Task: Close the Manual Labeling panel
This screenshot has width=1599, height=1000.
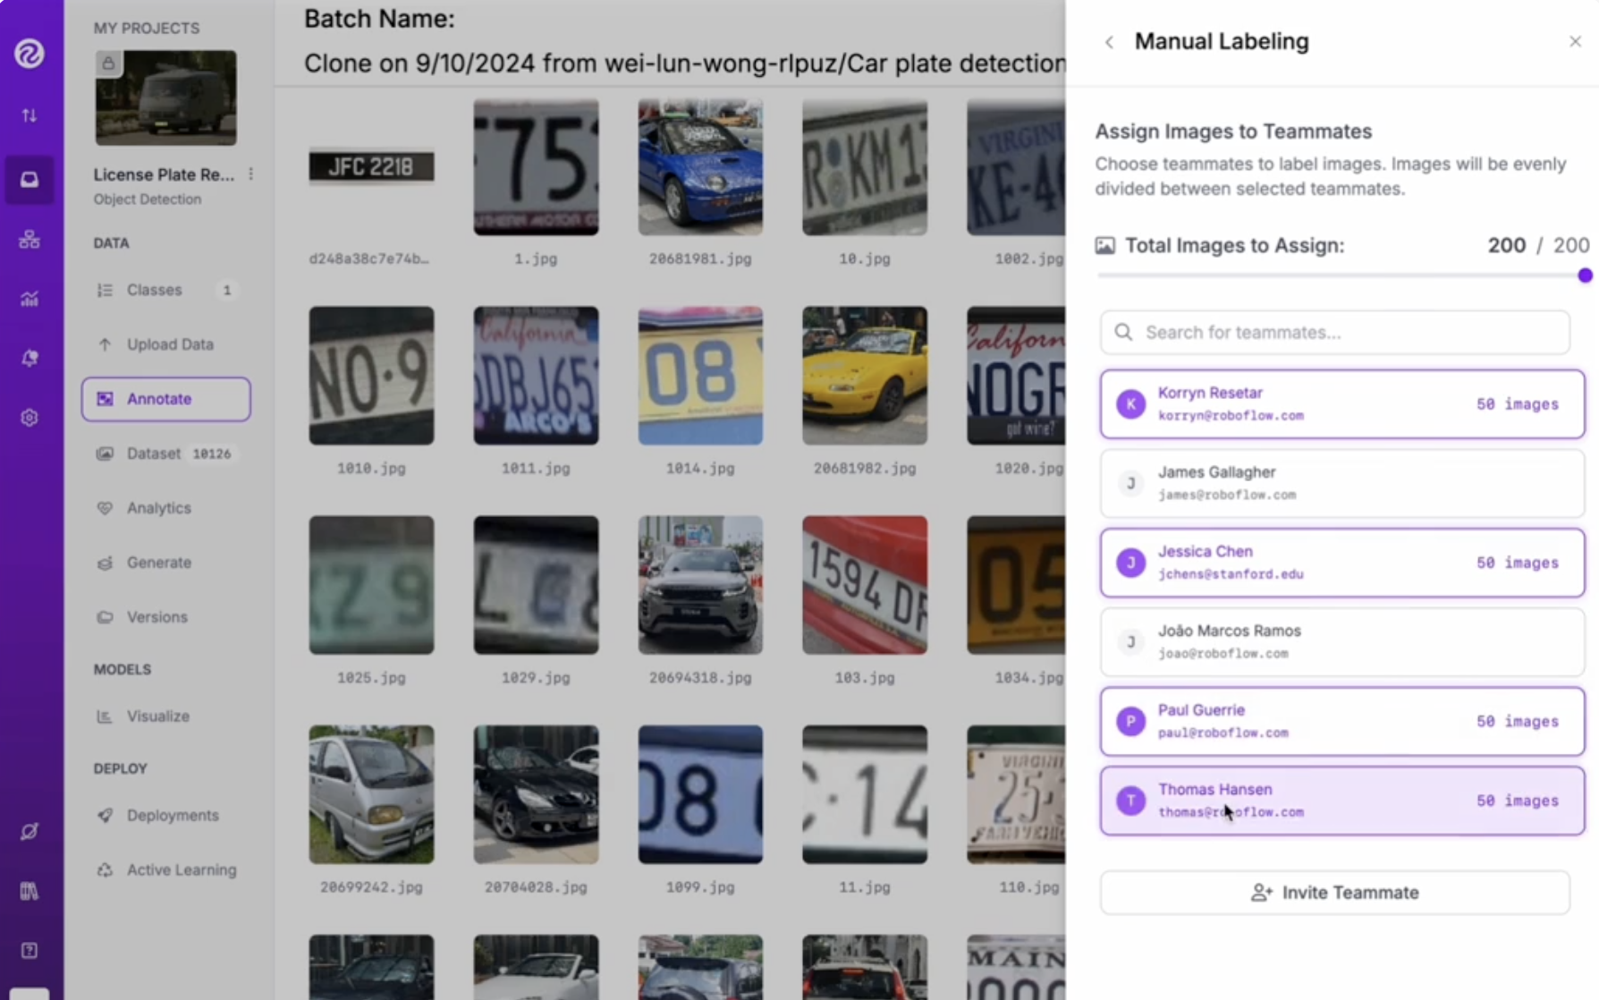Action: [x=1575, y=42]
